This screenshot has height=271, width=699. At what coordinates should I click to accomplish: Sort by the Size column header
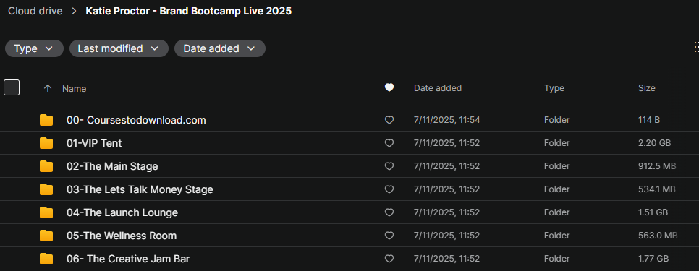coord(646,88)
